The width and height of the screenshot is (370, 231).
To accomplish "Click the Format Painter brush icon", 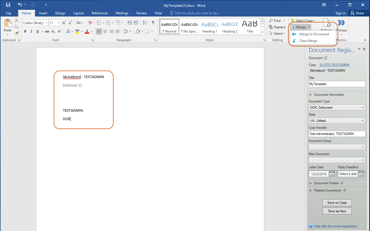I will [17, 33].
